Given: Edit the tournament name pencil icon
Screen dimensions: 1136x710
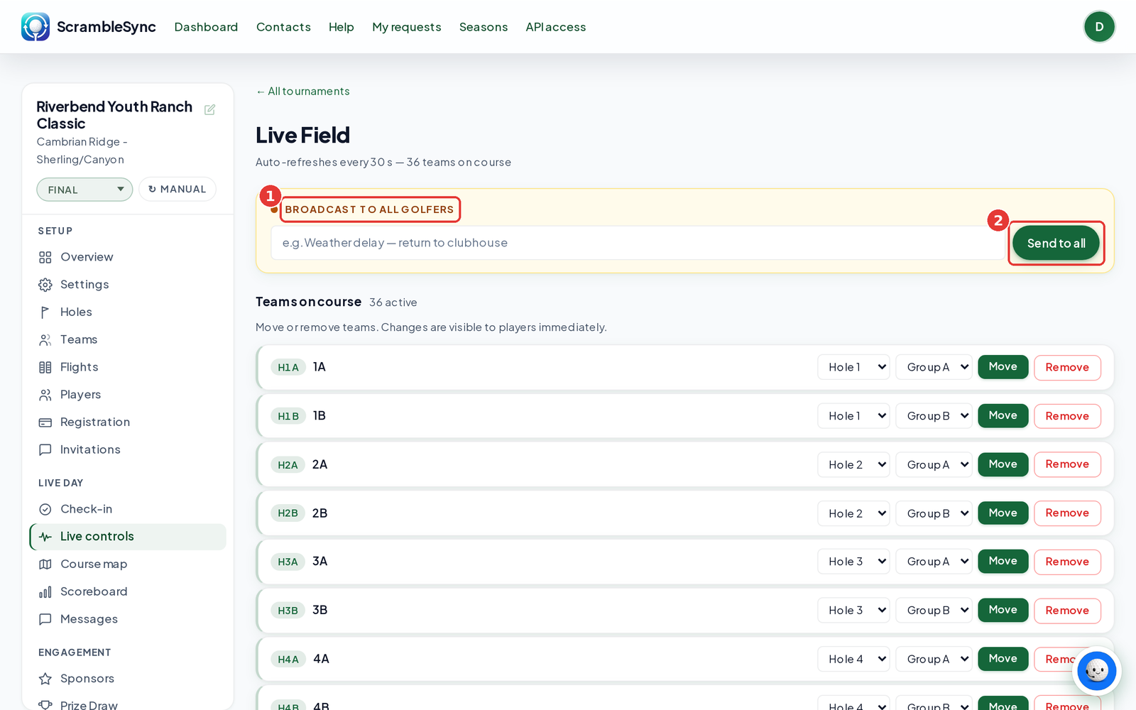Looking at the screenshot, I should (x=209, y=109).
